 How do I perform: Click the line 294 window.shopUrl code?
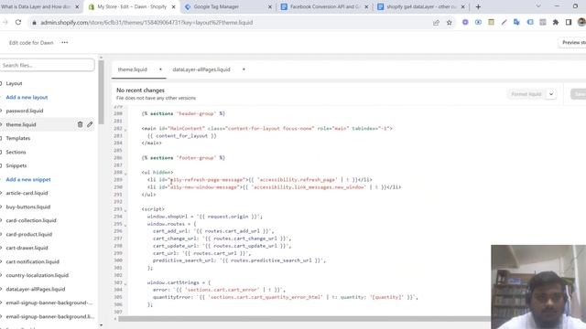pos(205,217)
